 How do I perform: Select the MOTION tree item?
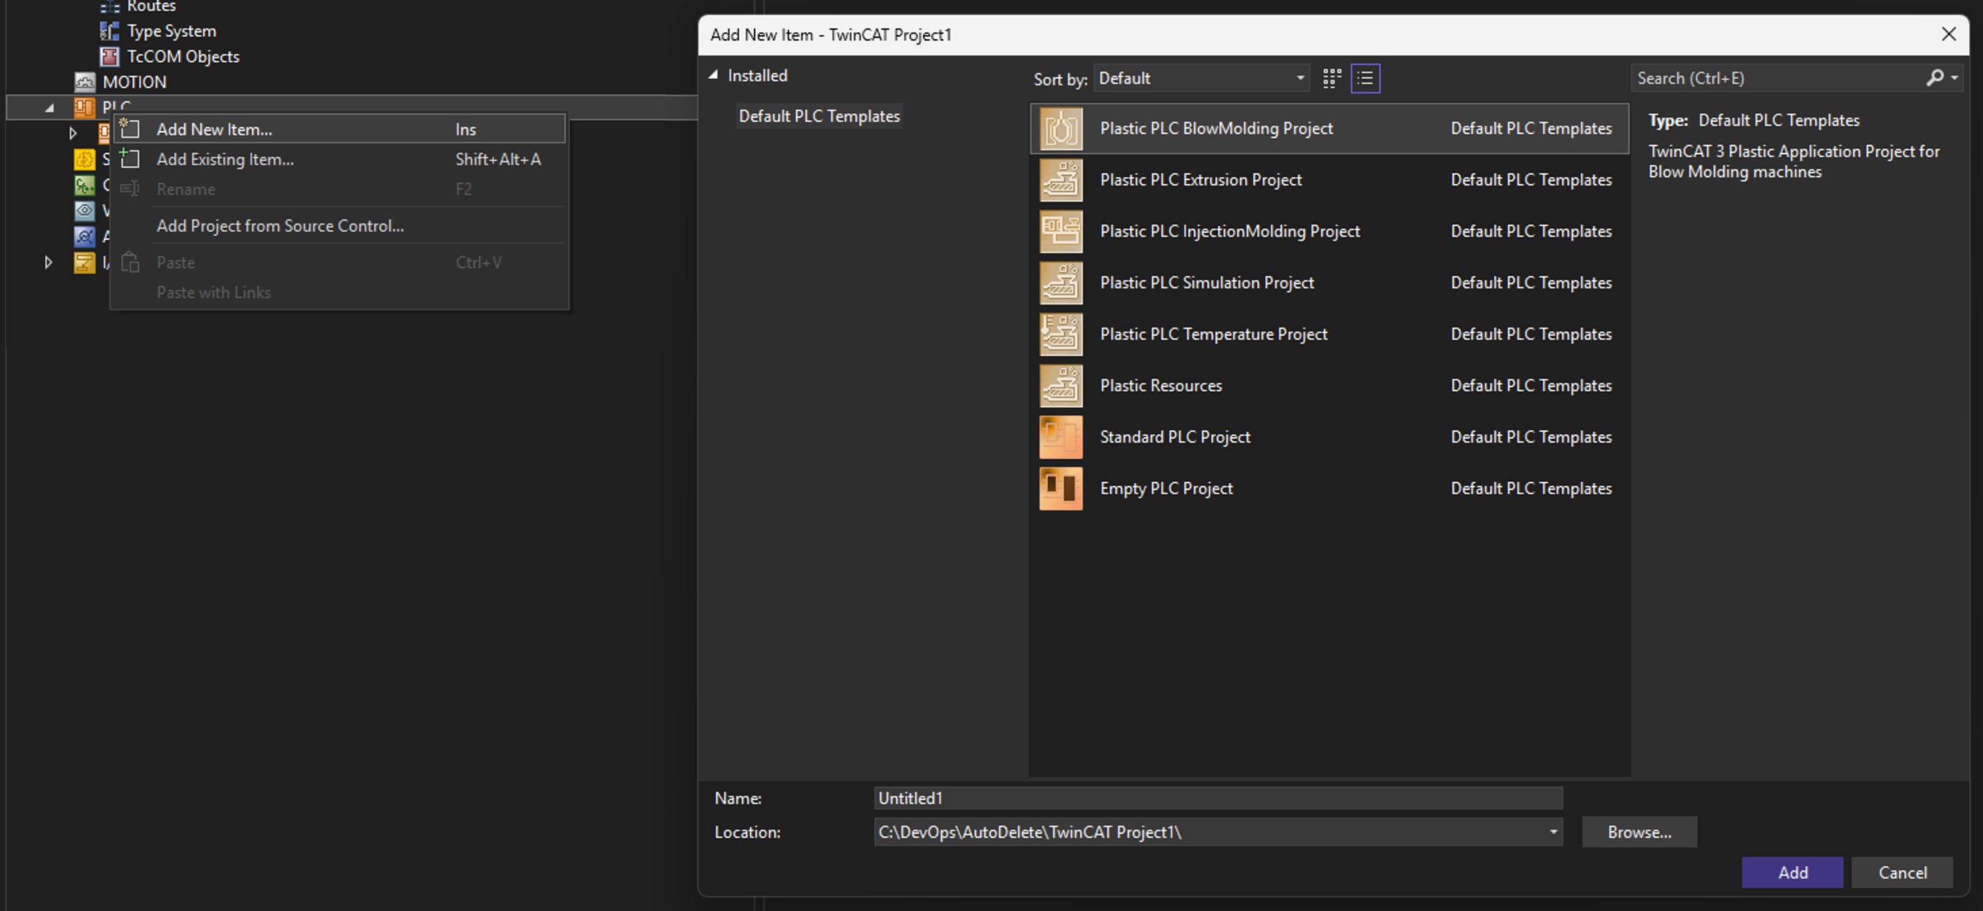[135, 81]
